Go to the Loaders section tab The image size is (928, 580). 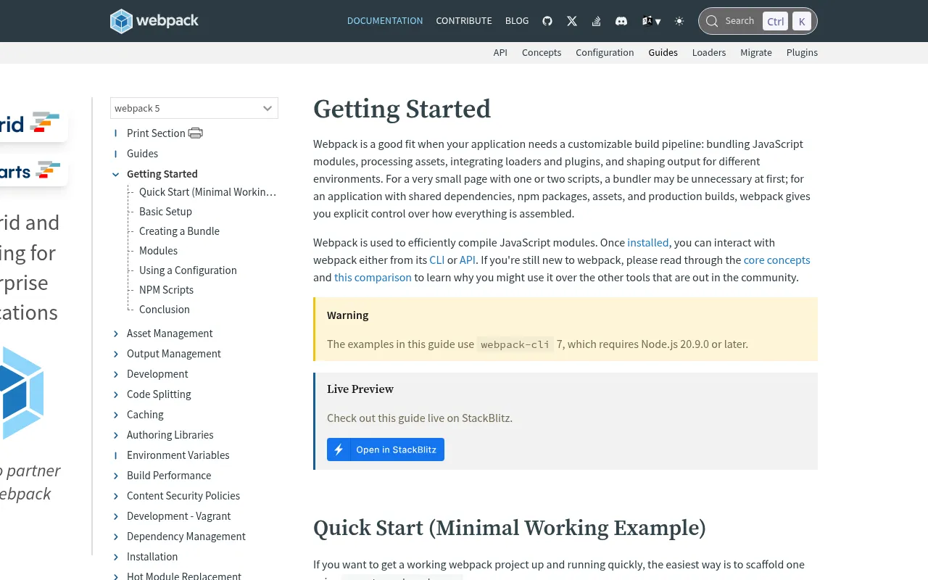709,52
